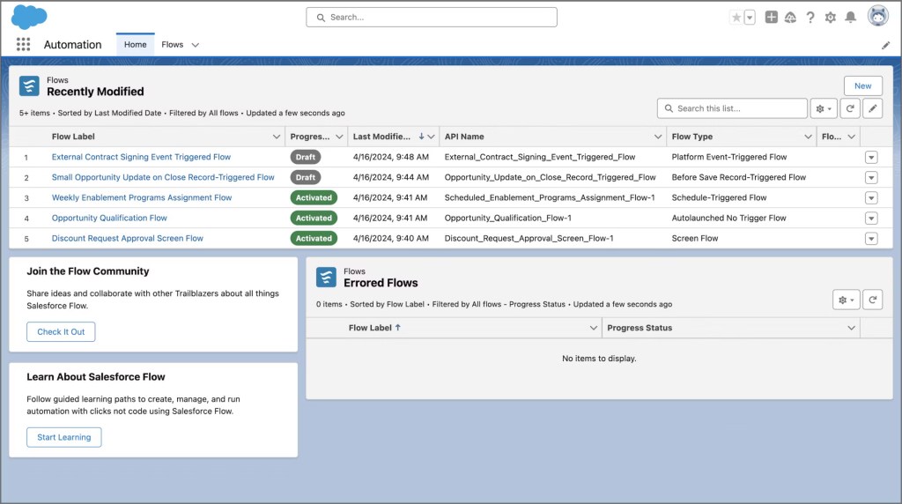
Task: Click the pencil edit list icon
Action: 872,108
